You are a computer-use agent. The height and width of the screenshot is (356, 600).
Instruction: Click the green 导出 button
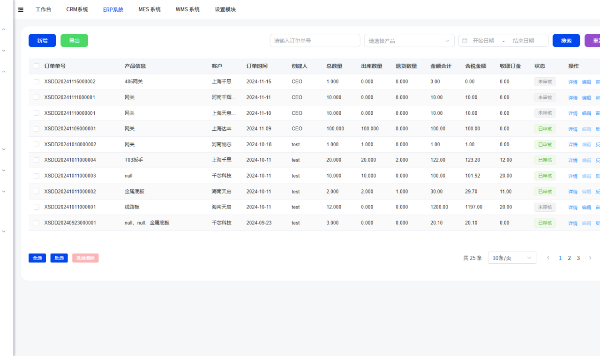[74, 41]
